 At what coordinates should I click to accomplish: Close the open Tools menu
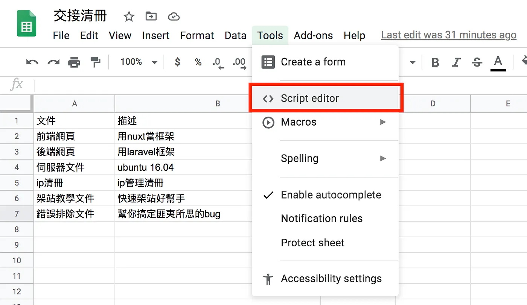pos(270,35)
